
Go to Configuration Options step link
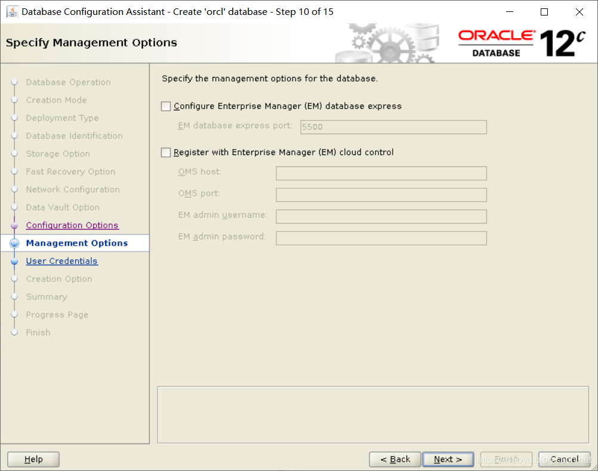(x=72, y=225)
